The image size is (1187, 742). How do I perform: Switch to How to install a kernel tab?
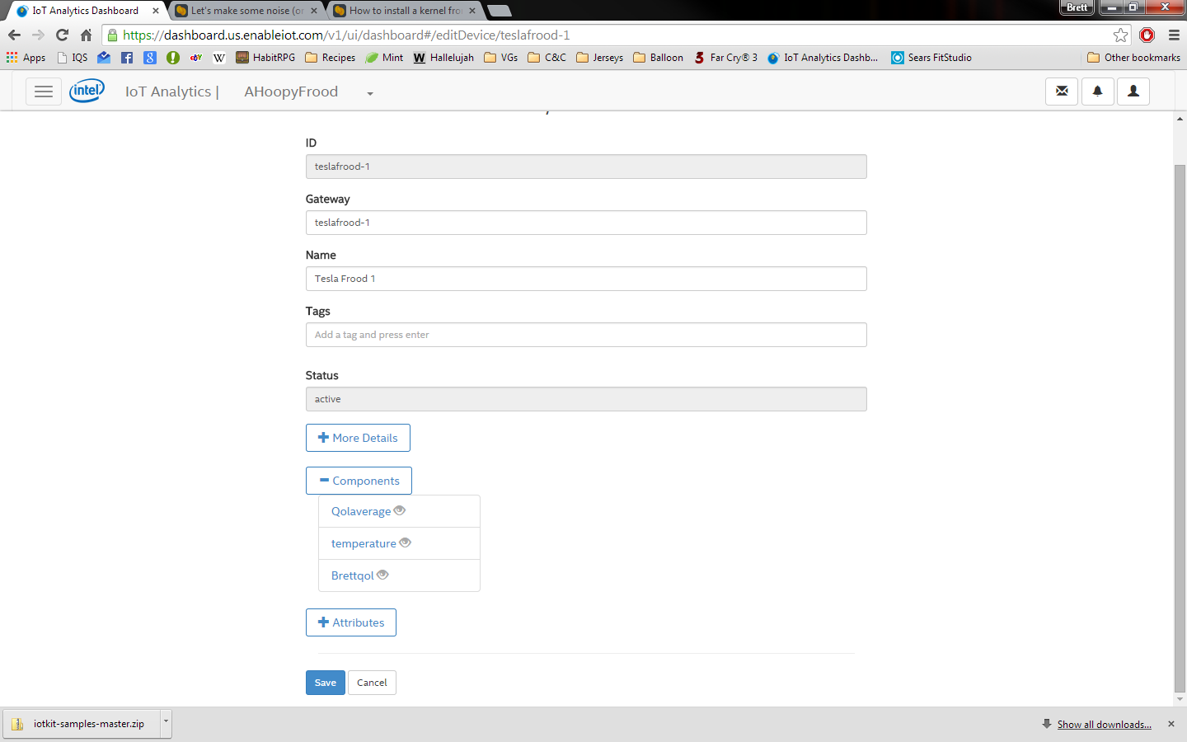point(406,11)
